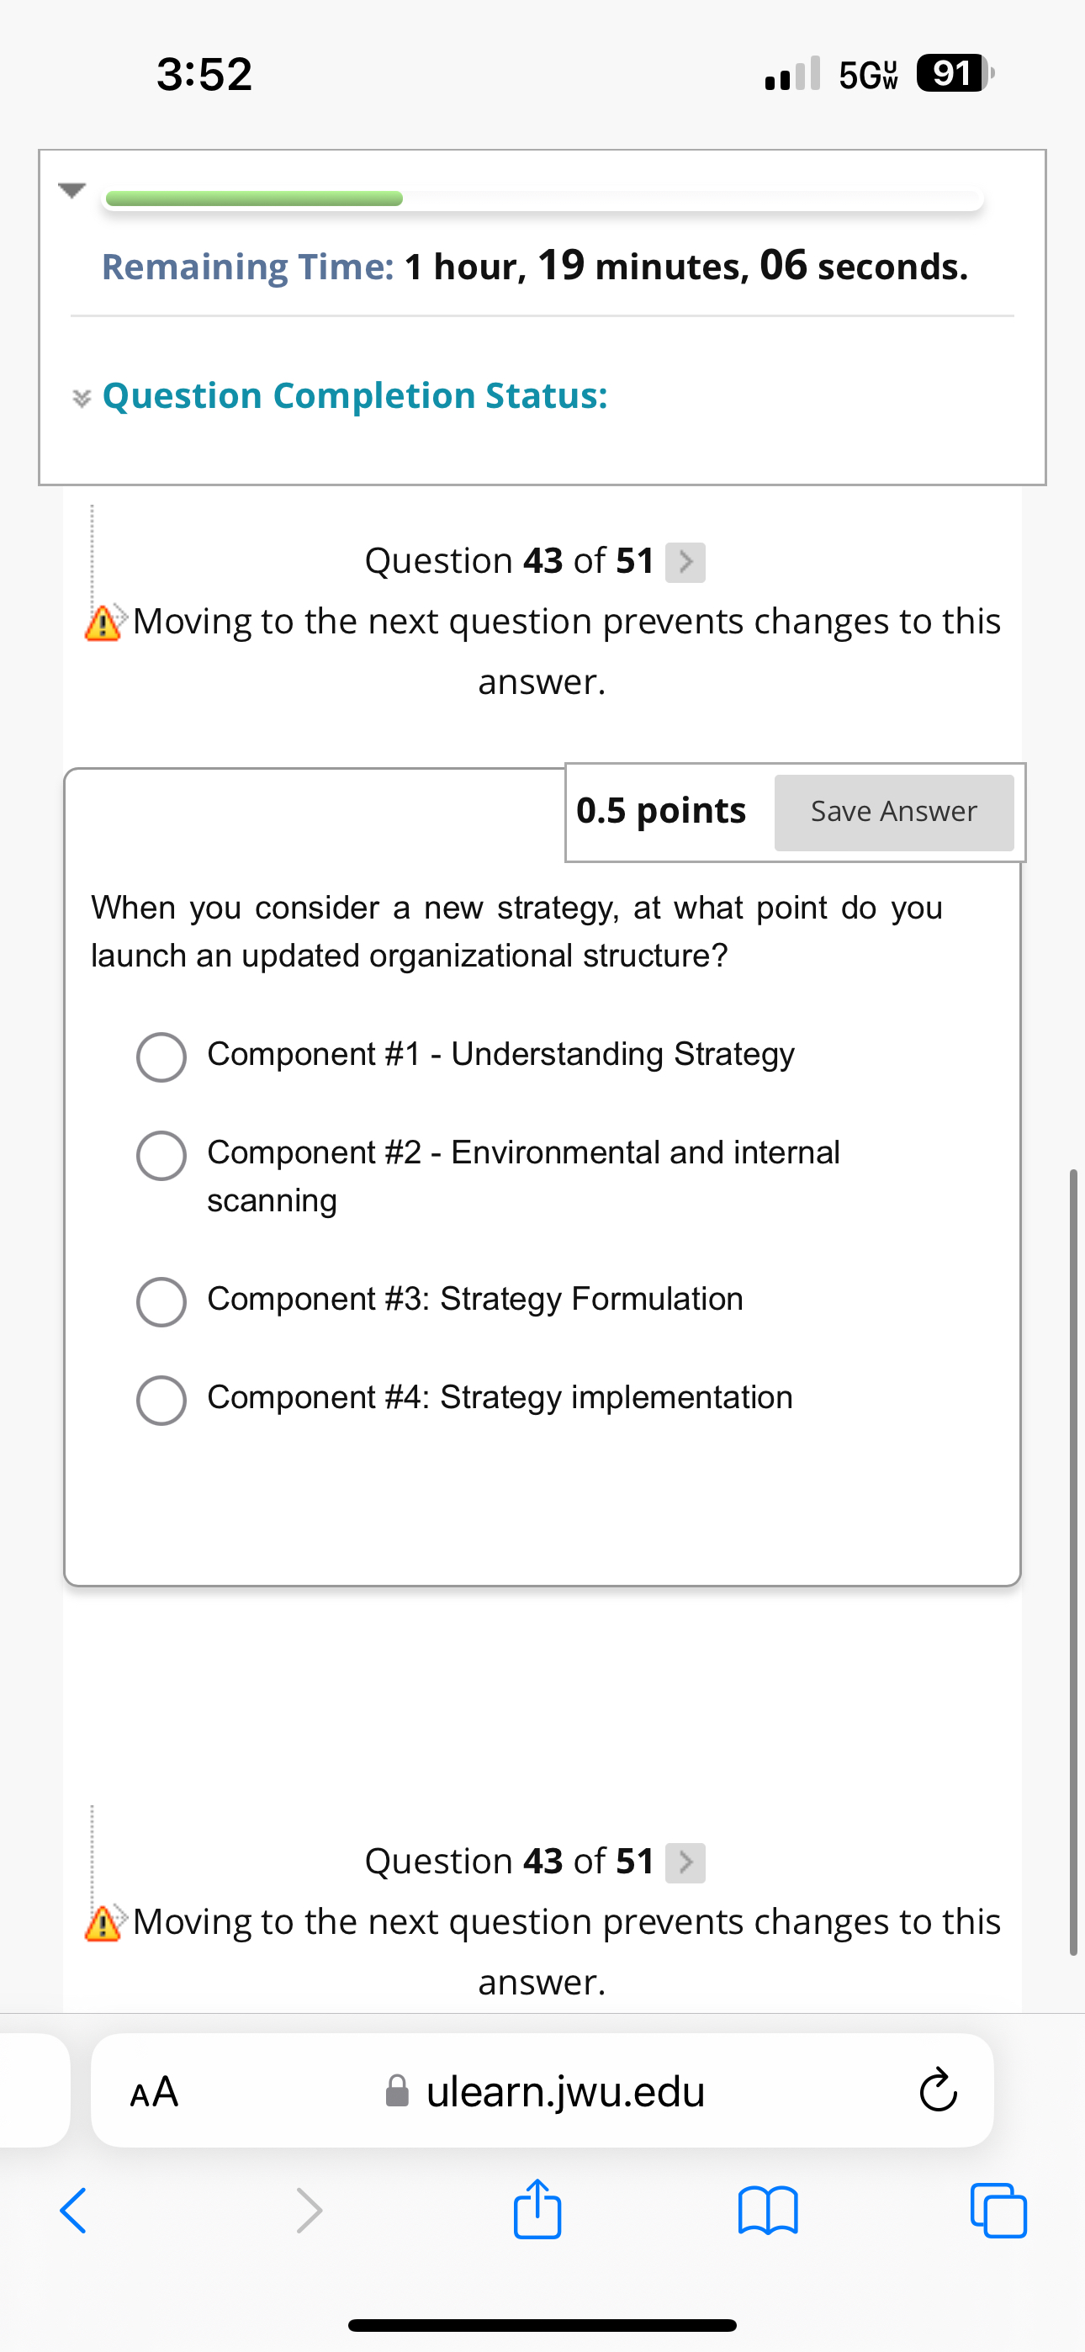Tap Safari share icon

[x=537, y=2210]
